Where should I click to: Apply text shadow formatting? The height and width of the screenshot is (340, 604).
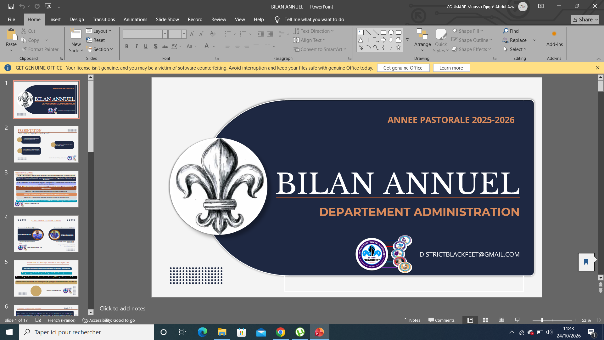(x=155, y=46)
